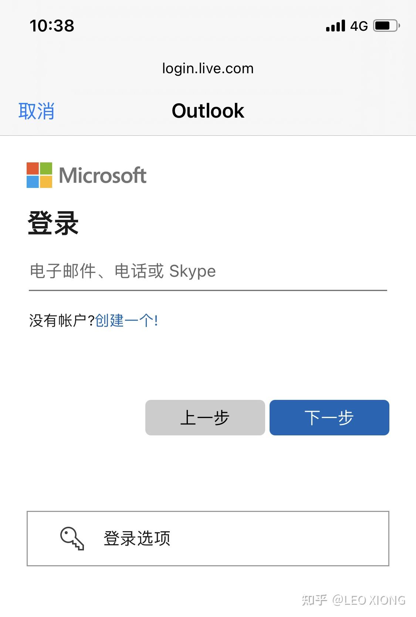Open the 登录选项 sign-in options panel
The image size is (416, 617).
click(208, 539)
